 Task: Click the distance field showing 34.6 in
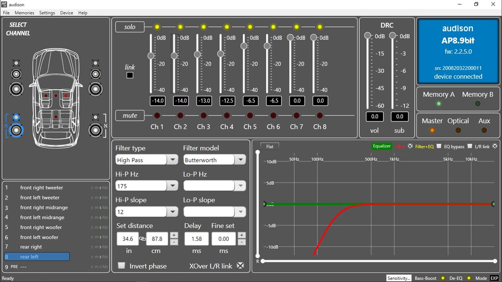(127, 238)
